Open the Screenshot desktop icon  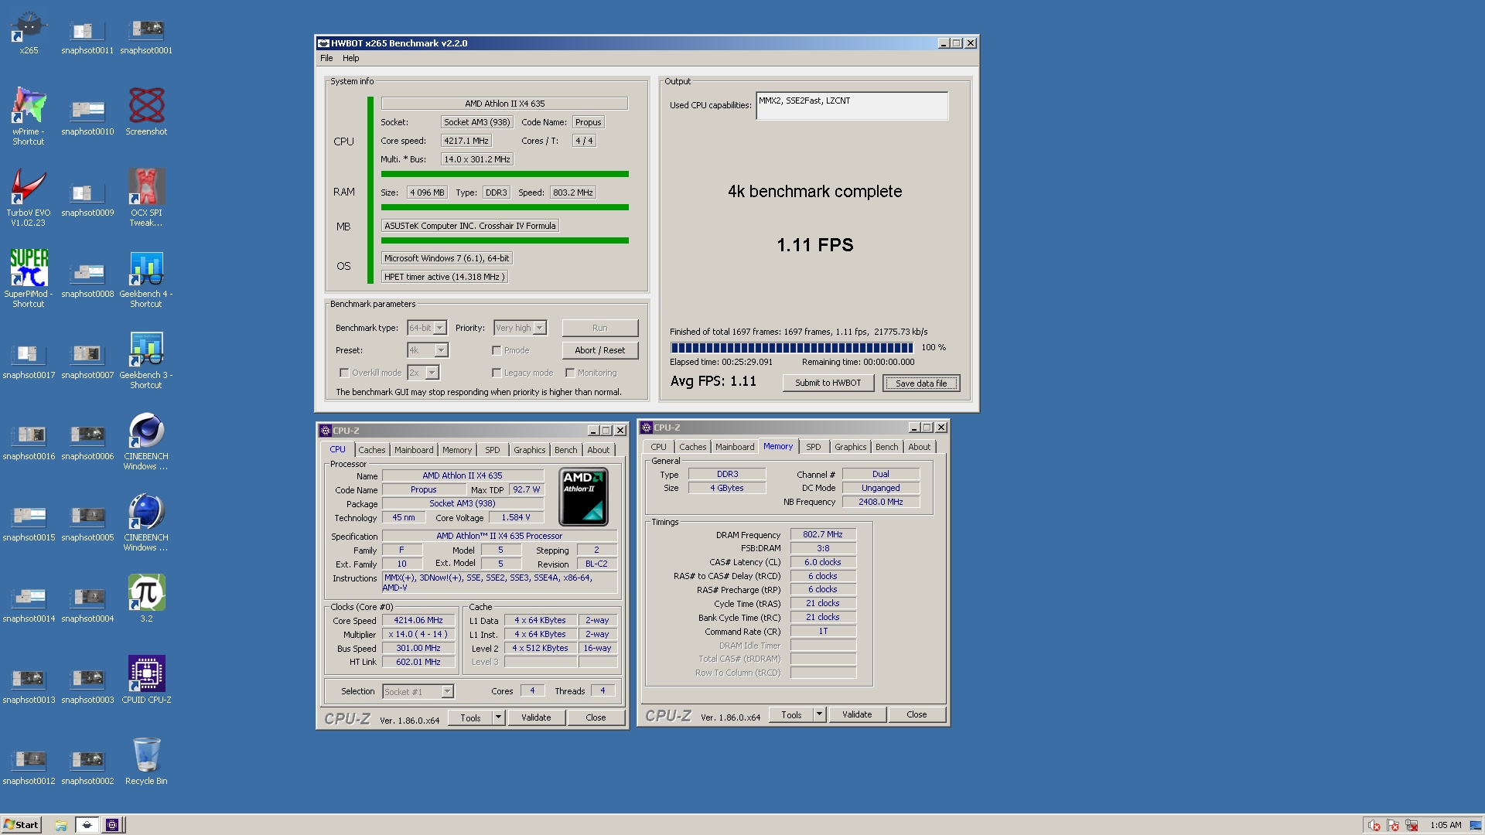pyautogui.click(x=146, y=111)
